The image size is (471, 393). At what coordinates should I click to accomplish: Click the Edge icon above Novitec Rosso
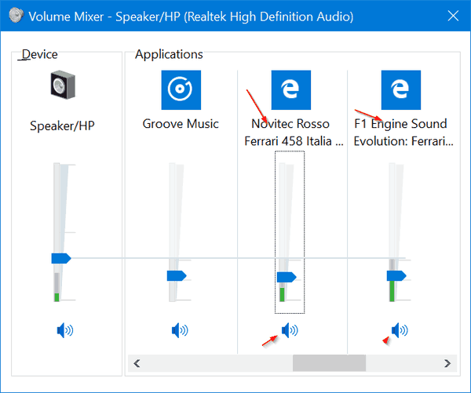point(290,89)
